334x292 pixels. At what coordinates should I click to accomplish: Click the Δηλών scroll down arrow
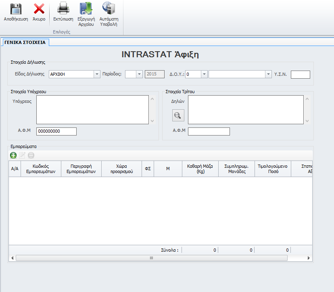click(307, 121)
